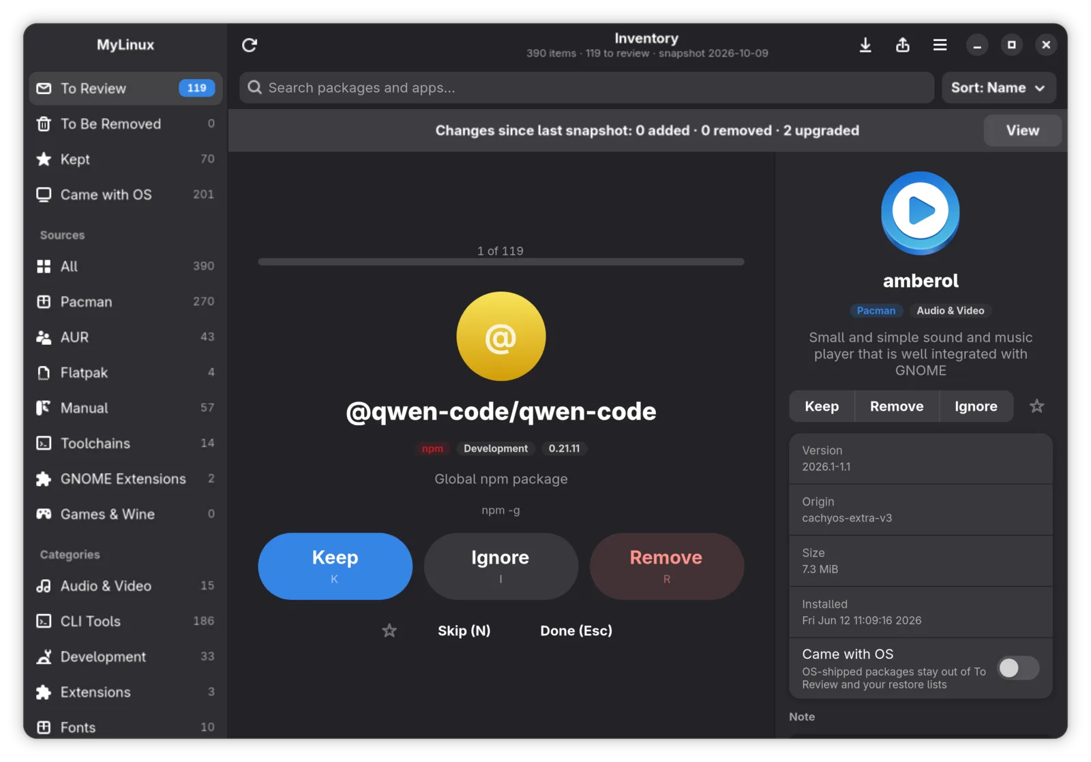Click the 1 of 119 review progress bar
The width and height of the screenshot is (1091, 762).
coord(500,262)
